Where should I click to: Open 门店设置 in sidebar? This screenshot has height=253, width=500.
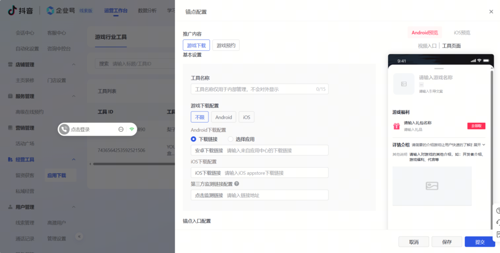click(57, 80)
